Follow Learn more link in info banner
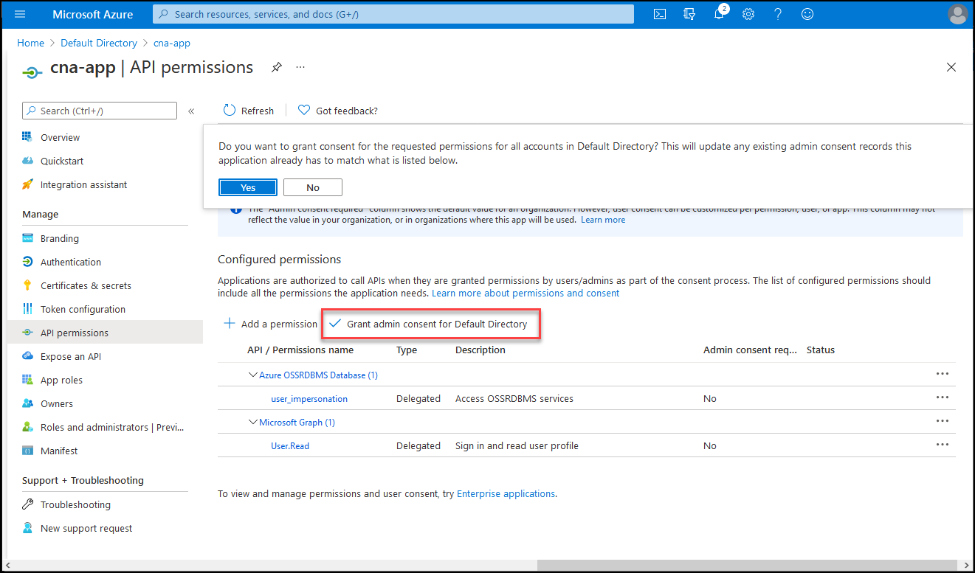975x573 pixels. 603,220
